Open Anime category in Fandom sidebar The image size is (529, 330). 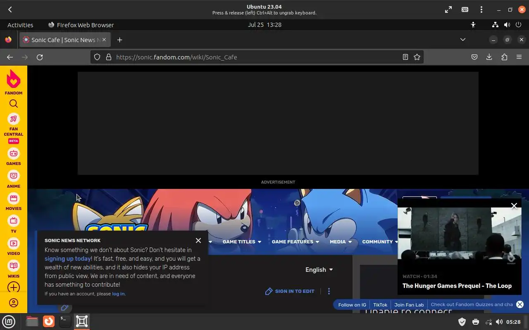click(14, 180)
